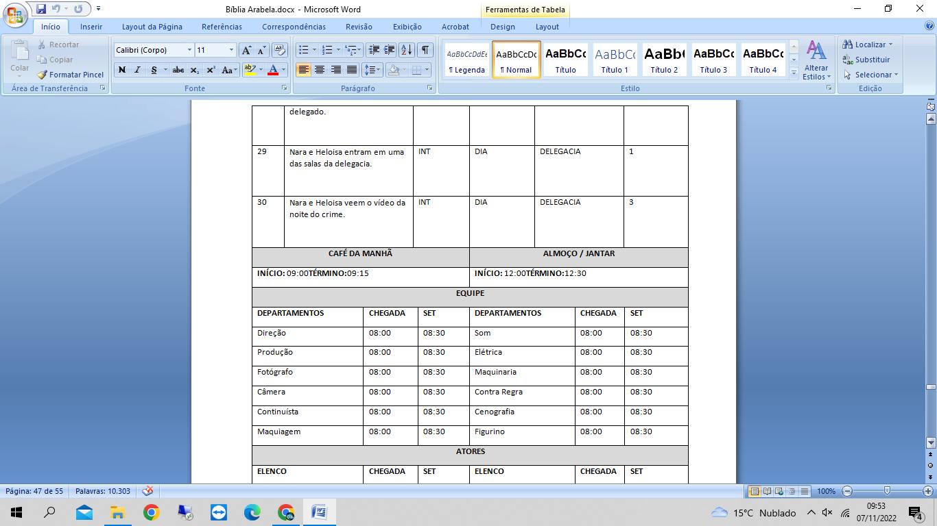Viewport: 937px width, 526px height.
Task: Sort the selection with the A-Z icon
Action: [407, 50]
